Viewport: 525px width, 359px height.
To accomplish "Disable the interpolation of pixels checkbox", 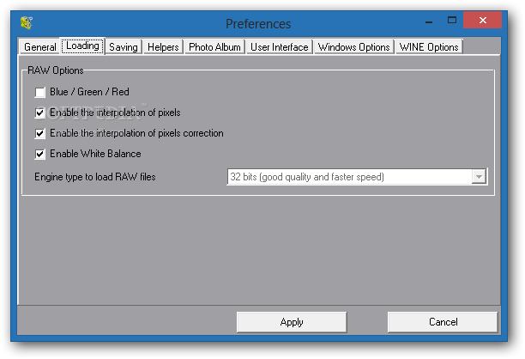I will (39, 113).
